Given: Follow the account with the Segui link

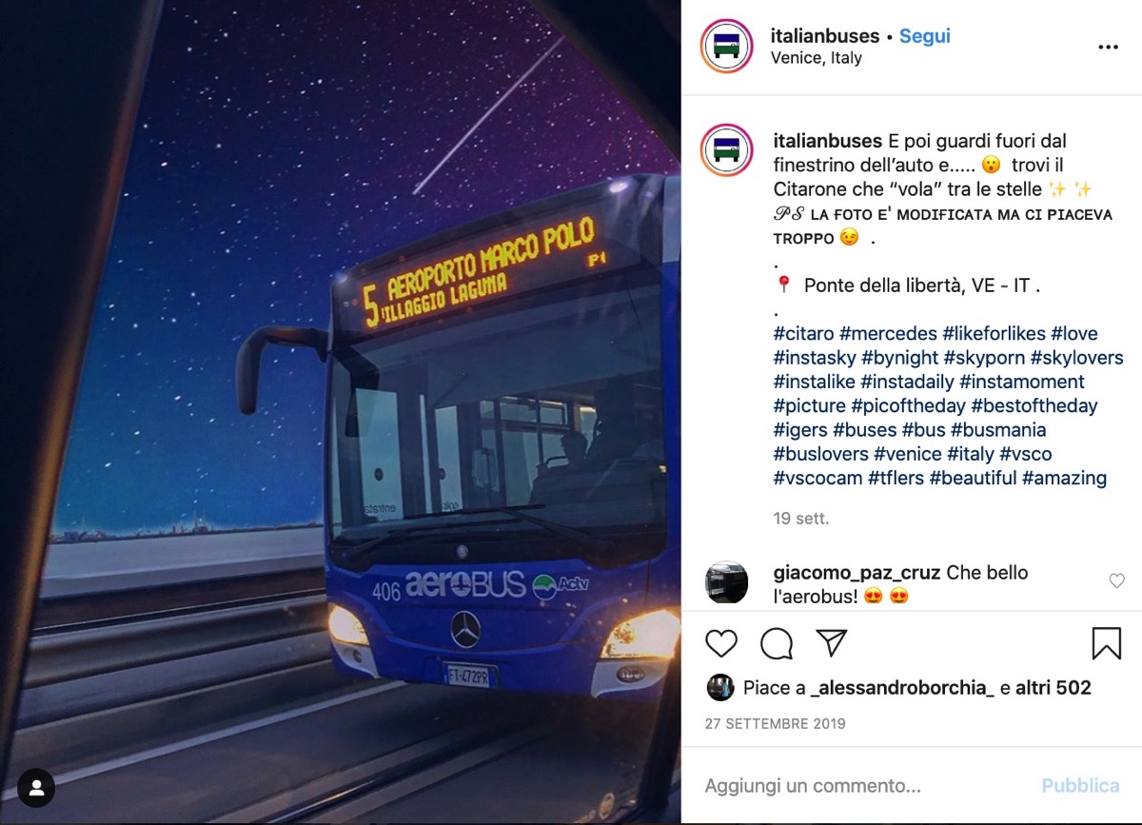Looking at the screenshot, I should click(x=925, y=36).
